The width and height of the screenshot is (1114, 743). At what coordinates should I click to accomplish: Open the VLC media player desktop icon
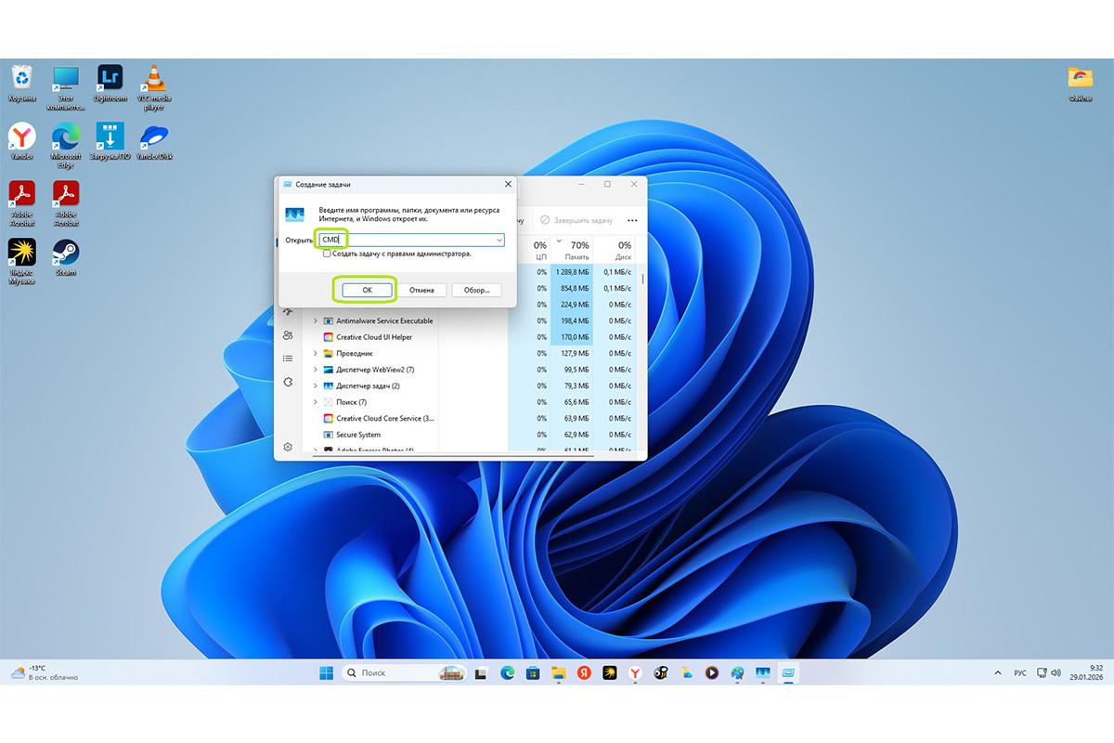tap(153, 81)
